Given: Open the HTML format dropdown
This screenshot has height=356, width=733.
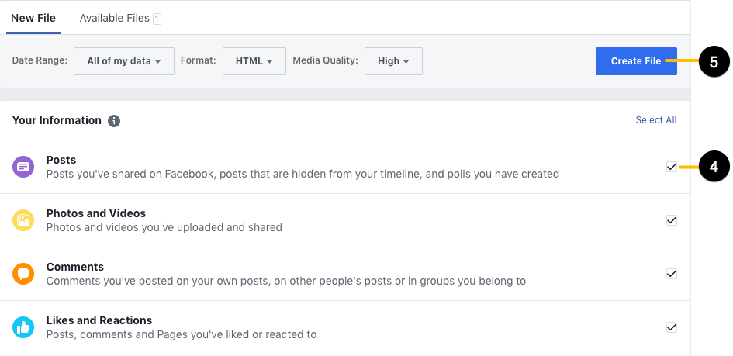Looking at the screenshot, I should (254, 61).
